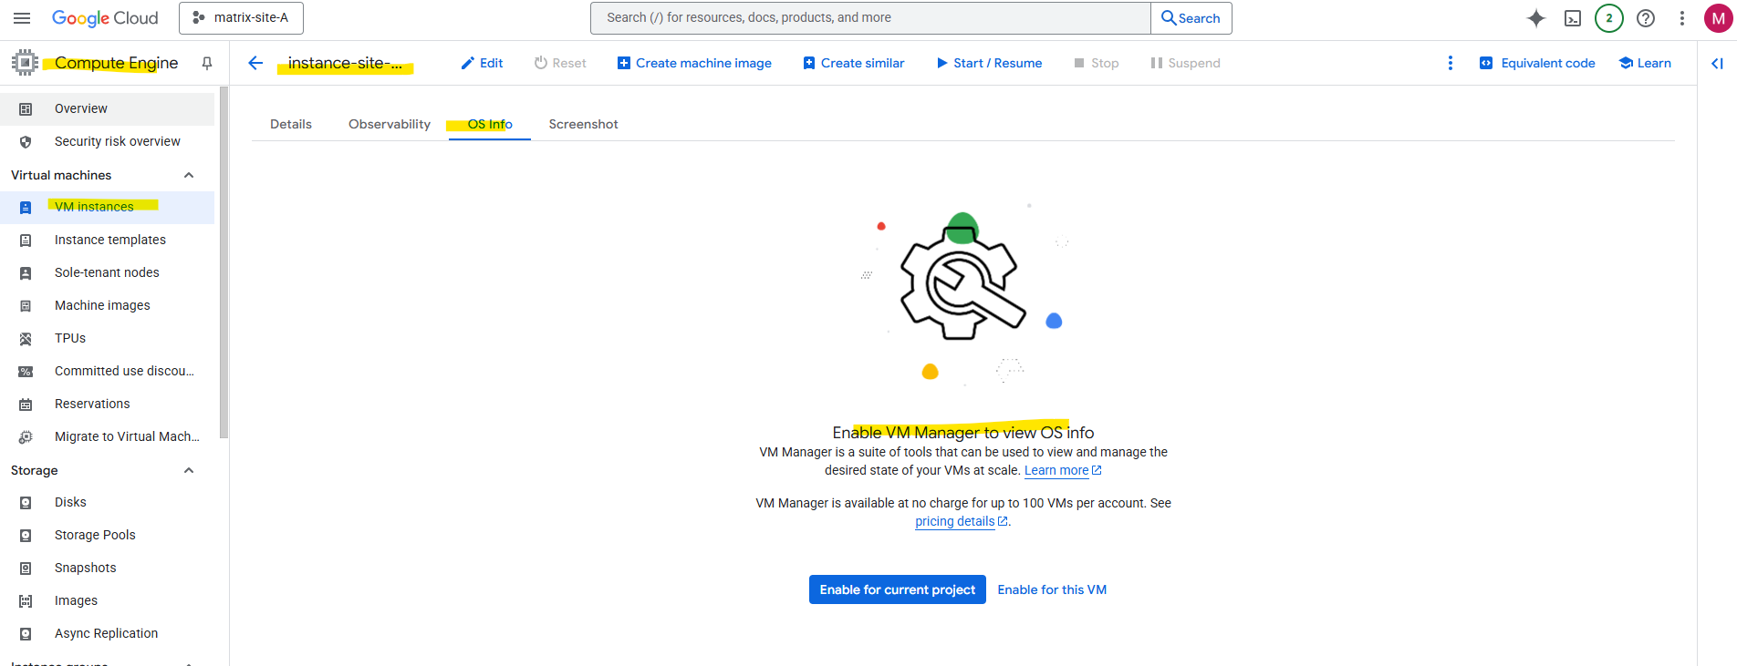The width and height of the screenshot is (1737, 666).
Task: Click the Suspend instance button
Action: point(1185,63)
